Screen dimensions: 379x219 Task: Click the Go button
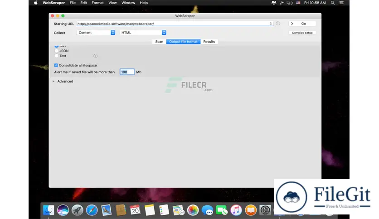point(302,24)
